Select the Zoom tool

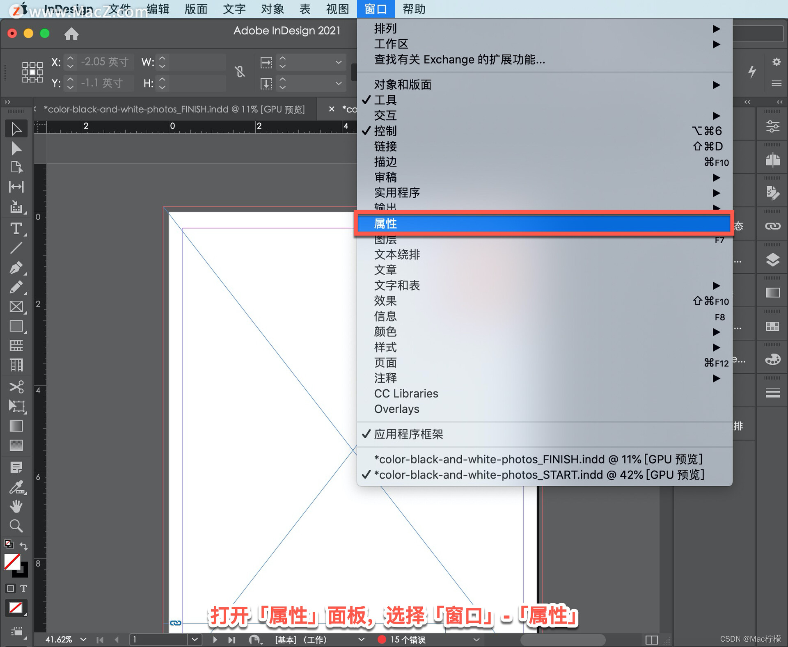coord(16,526)
